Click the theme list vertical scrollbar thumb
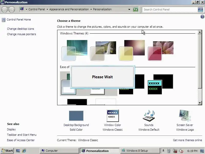Screen dimensions: 205x154 tap(200, 61)
